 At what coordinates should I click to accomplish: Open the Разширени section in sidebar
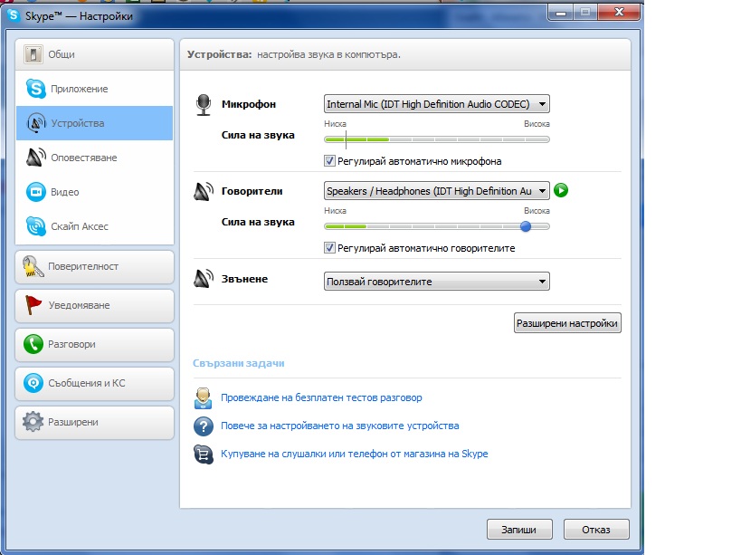coord(94,422)
